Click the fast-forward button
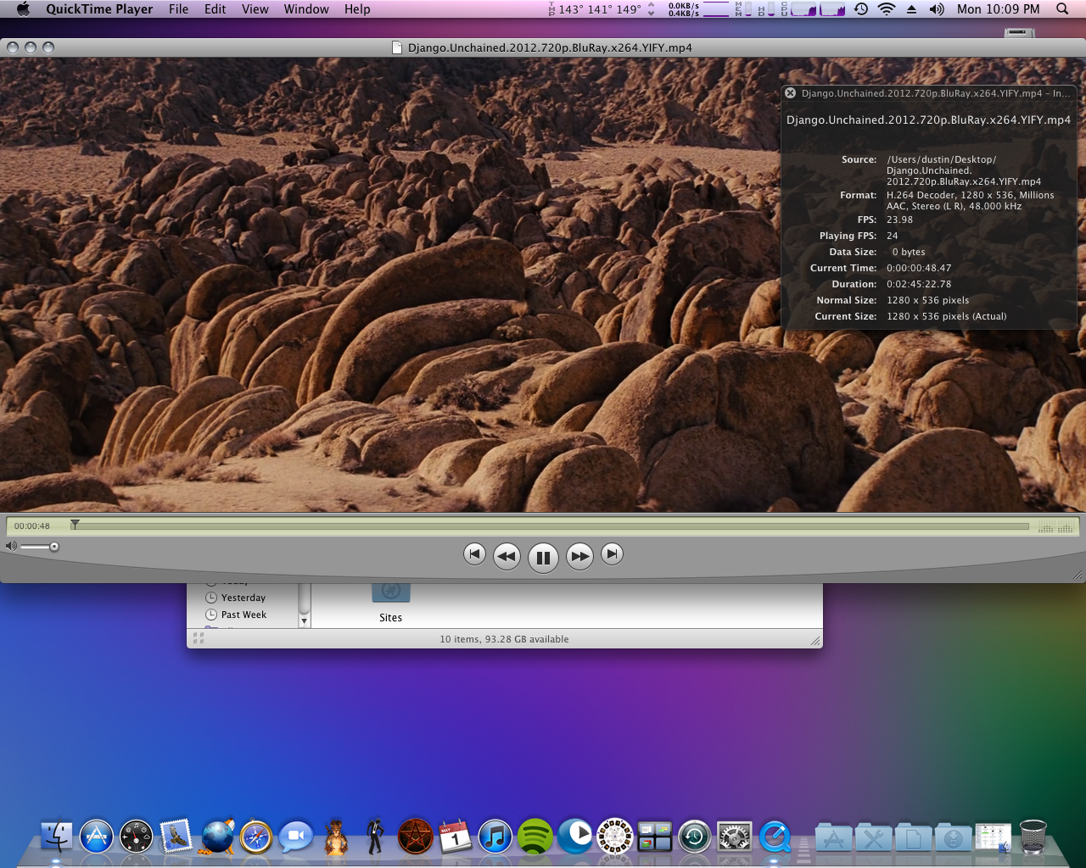The width and height of the screenshot is (1086, 868). point(579,556)
